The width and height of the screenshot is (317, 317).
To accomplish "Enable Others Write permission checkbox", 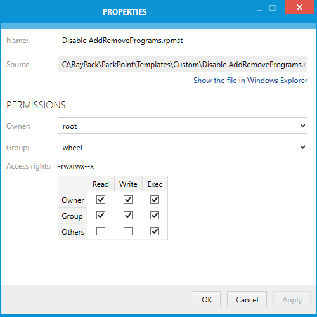I will click(x=128, y=231).
